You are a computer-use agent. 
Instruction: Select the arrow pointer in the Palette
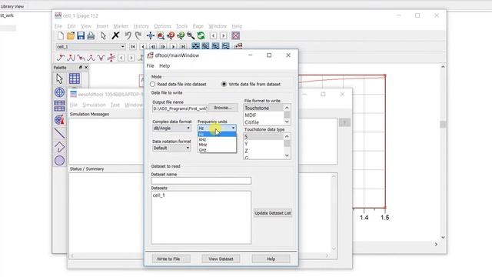[59, 78]
